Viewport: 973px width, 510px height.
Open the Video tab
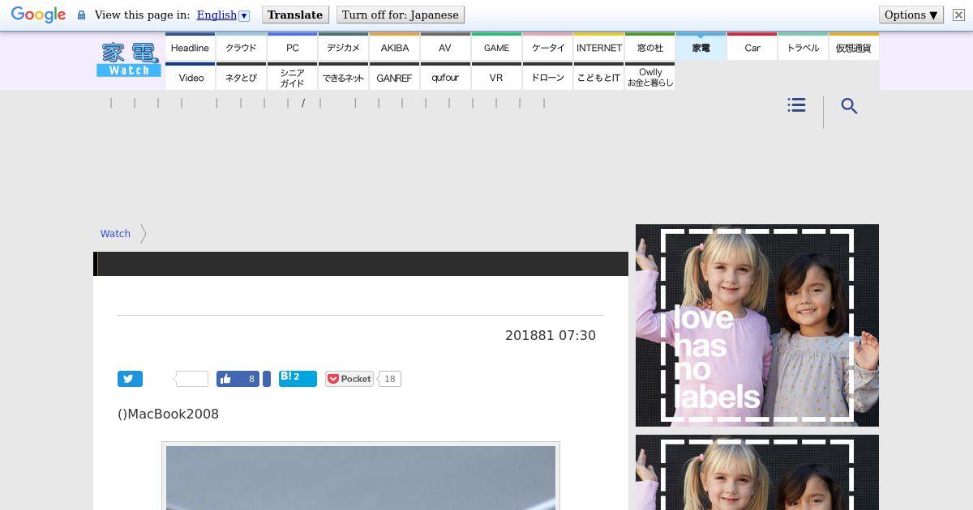(190, 77)
